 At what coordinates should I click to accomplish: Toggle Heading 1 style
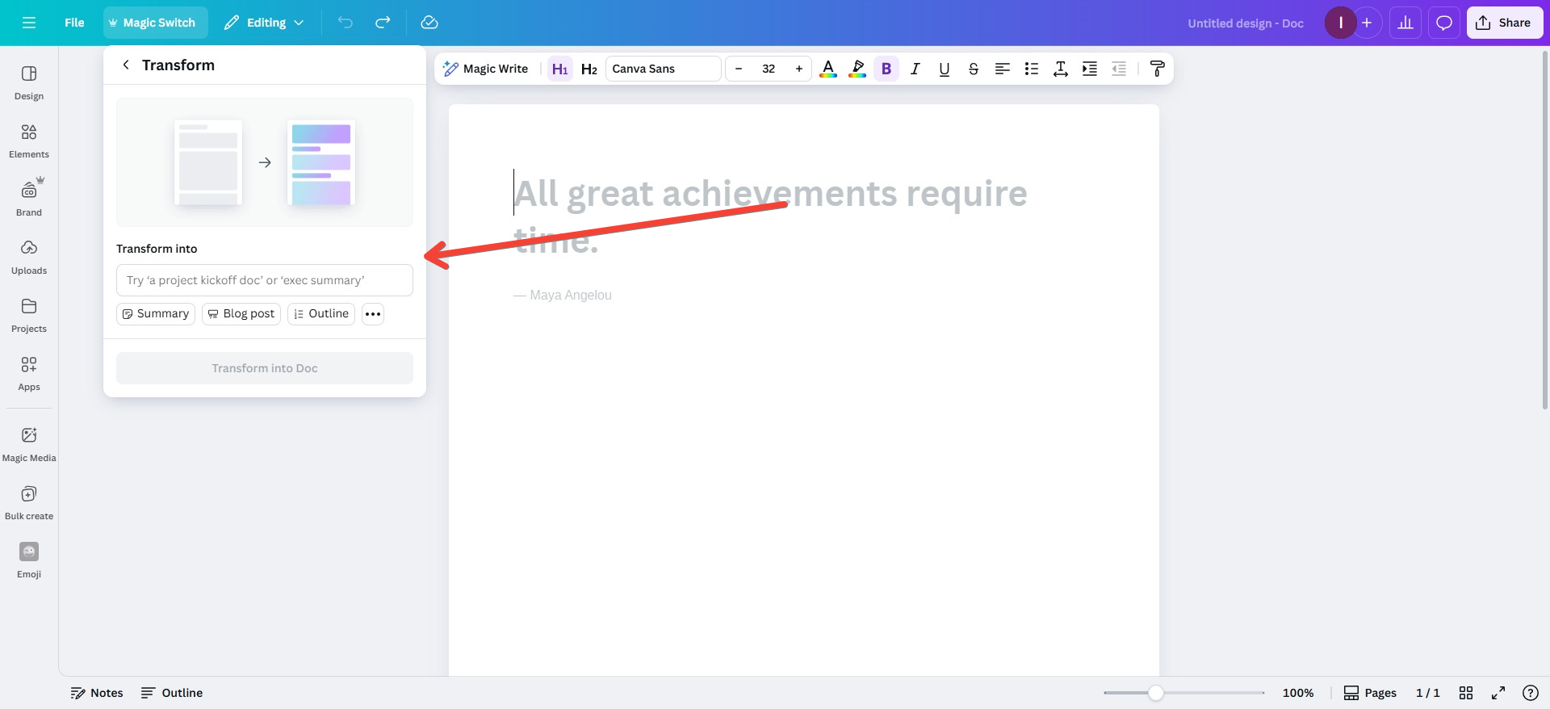pos(560,69)
